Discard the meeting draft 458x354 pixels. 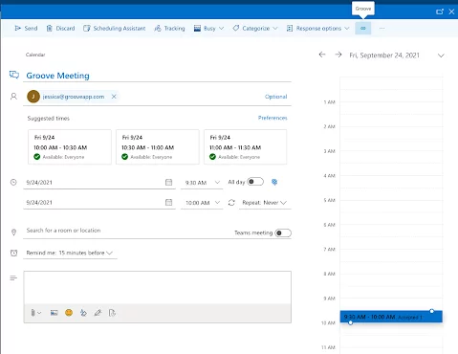60,29
